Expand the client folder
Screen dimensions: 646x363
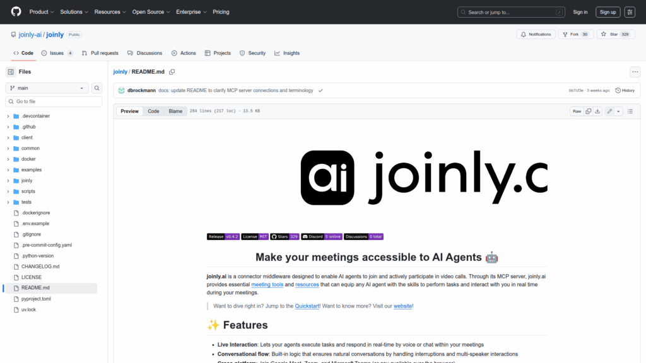(8, 137)
